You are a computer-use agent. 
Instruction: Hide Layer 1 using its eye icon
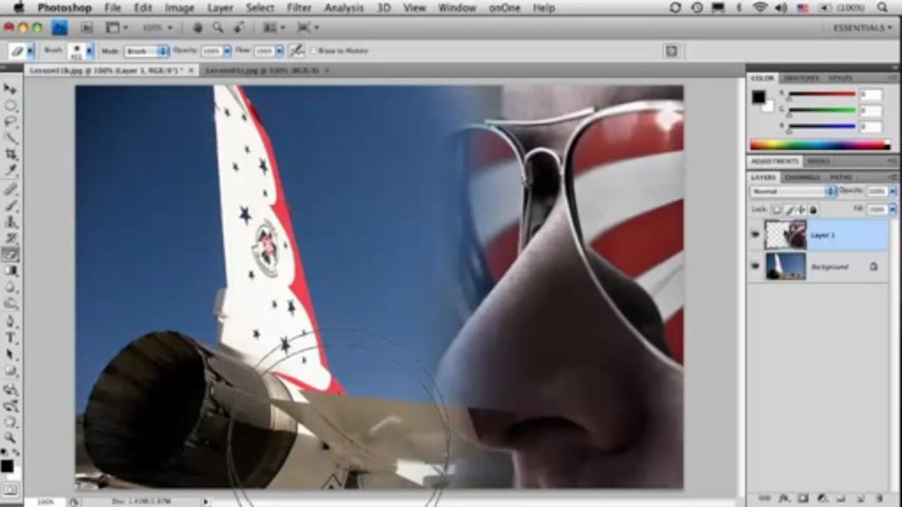pos(755,234)
